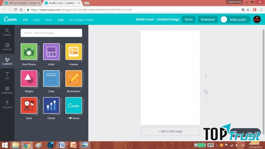
Task: Click the image search input field
Action: pyautogui.click(x=51, y=33)
